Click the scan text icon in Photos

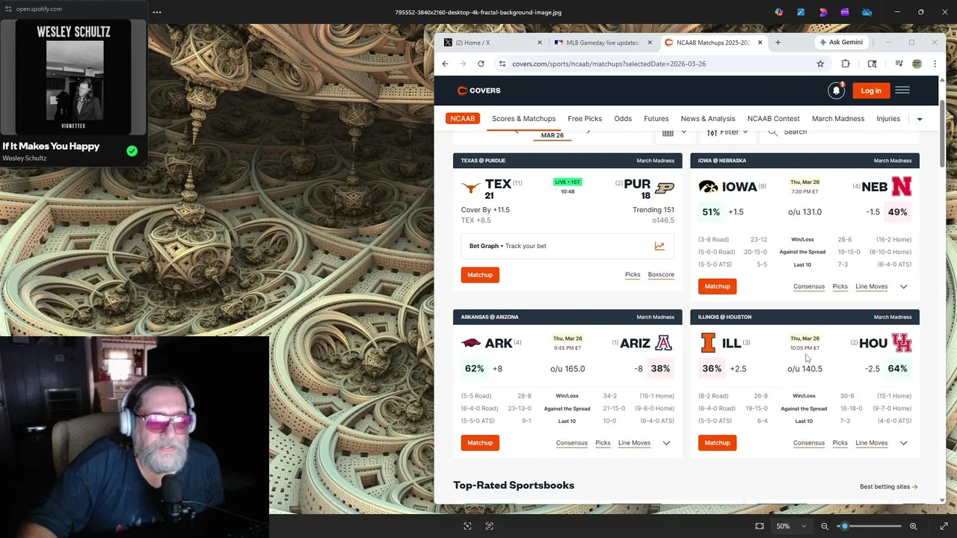(490, 526)
